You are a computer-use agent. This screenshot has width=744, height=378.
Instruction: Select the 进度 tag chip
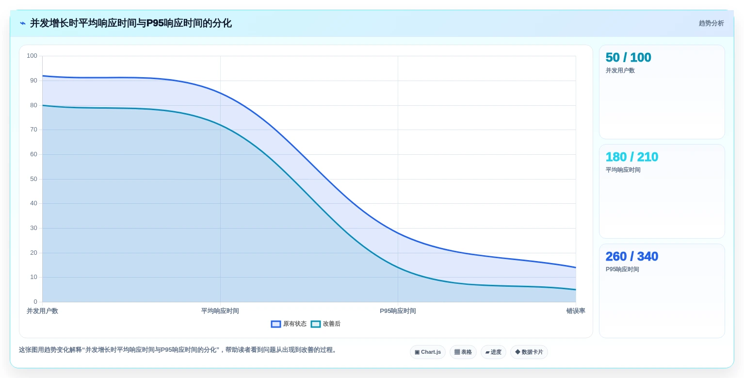[x=493, y=352]
